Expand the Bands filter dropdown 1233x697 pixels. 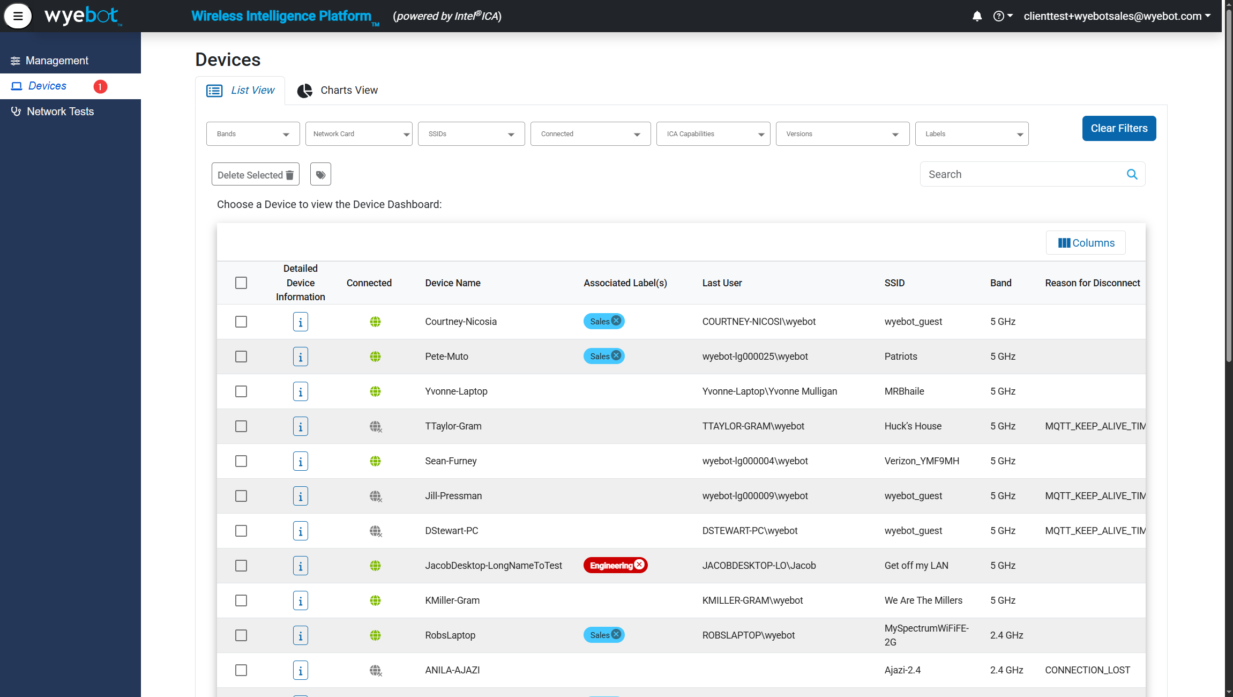(252, 134)
